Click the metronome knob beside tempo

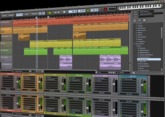[101, 10]
